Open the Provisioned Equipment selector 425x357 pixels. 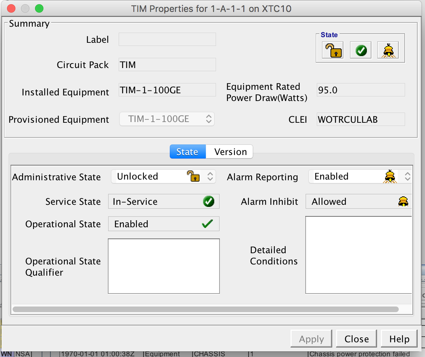pyautogui.click(x=208, y=119)
